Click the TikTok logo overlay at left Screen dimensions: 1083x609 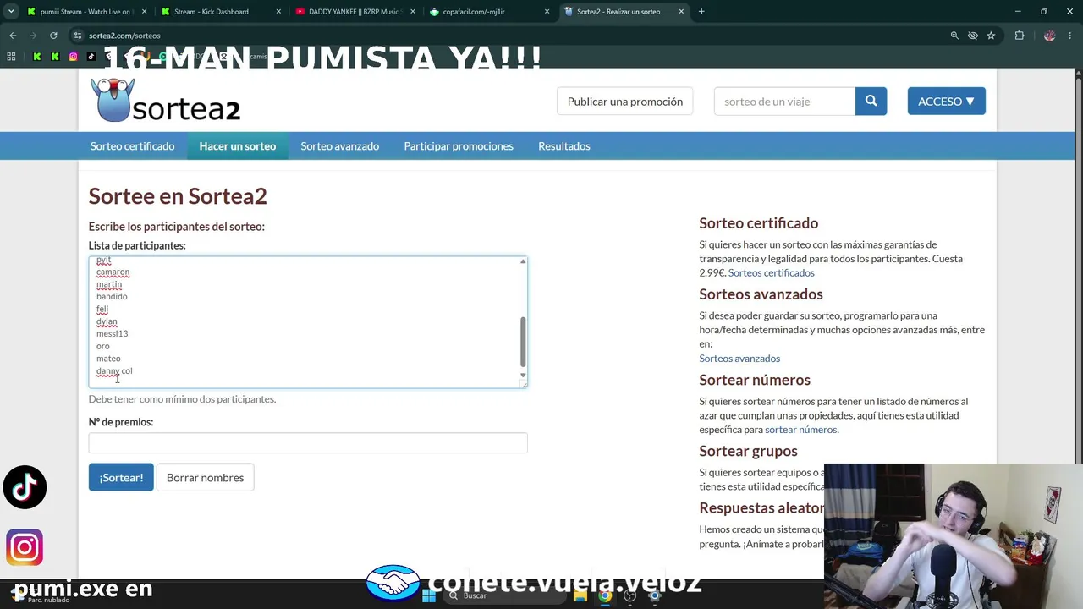click(25, 487)
